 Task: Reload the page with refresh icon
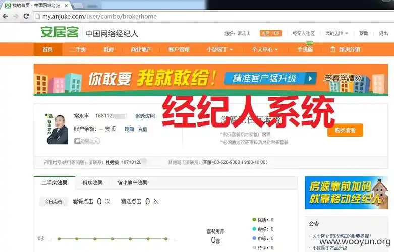click(x=26, y=16)
